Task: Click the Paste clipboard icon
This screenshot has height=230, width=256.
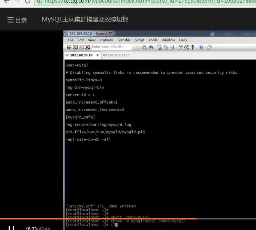Action: pyautogui.click(x=144, y=47)
